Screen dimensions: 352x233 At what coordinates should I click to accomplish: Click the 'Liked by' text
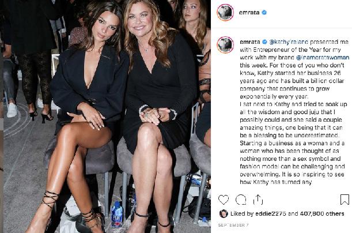[x=242, y=213]
